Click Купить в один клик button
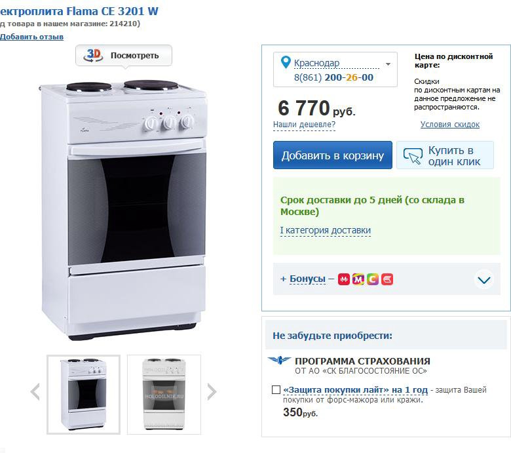The height and width of the screenshot is (453, 511). (x=445, y=155)
